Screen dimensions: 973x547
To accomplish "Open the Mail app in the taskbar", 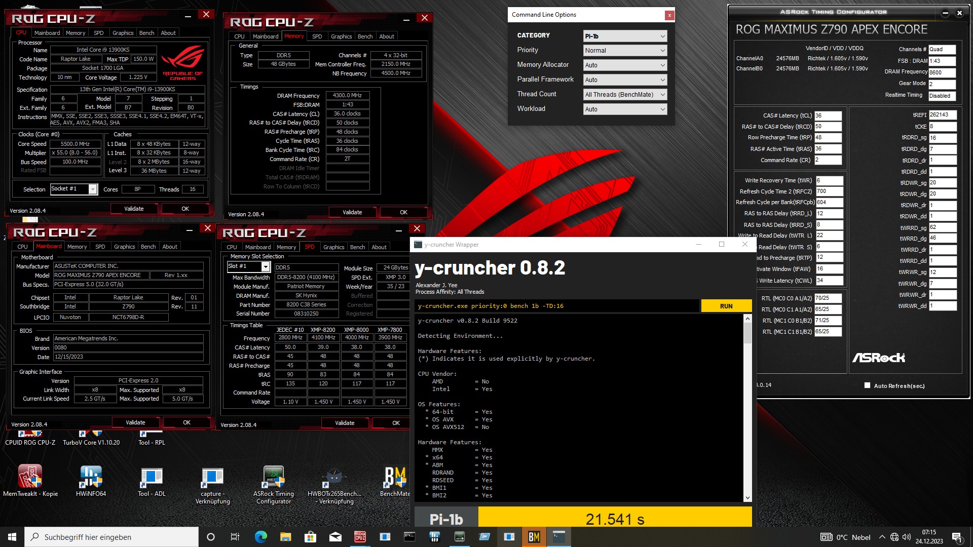I will [335, 537].
